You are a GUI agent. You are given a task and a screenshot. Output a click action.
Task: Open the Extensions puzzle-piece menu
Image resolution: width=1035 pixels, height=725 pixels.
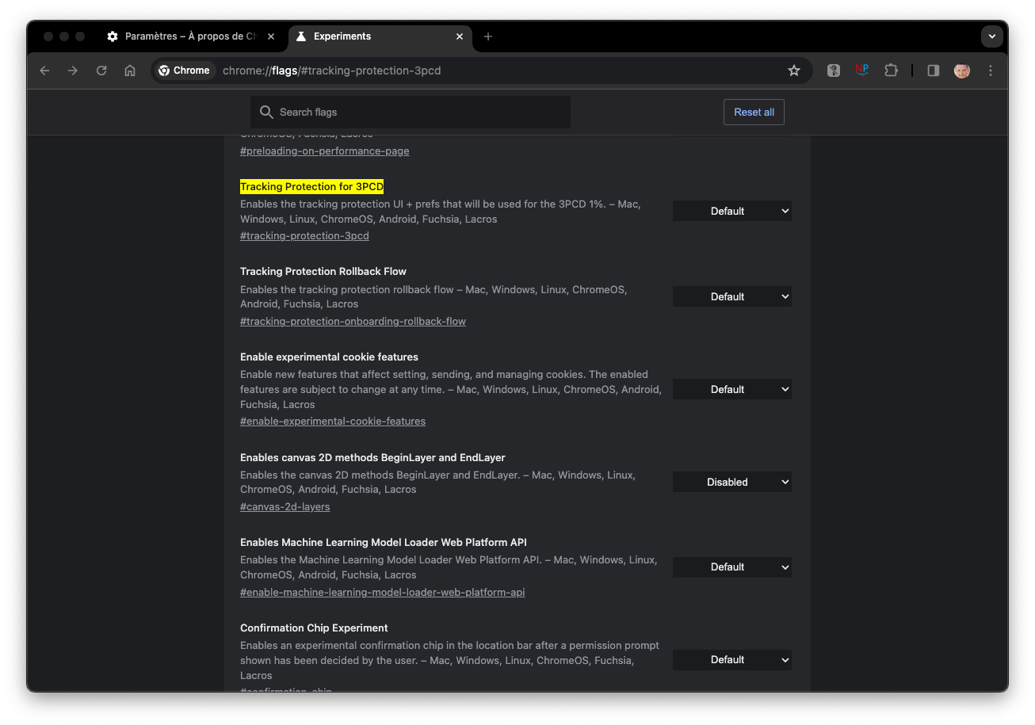coord(891,71)
